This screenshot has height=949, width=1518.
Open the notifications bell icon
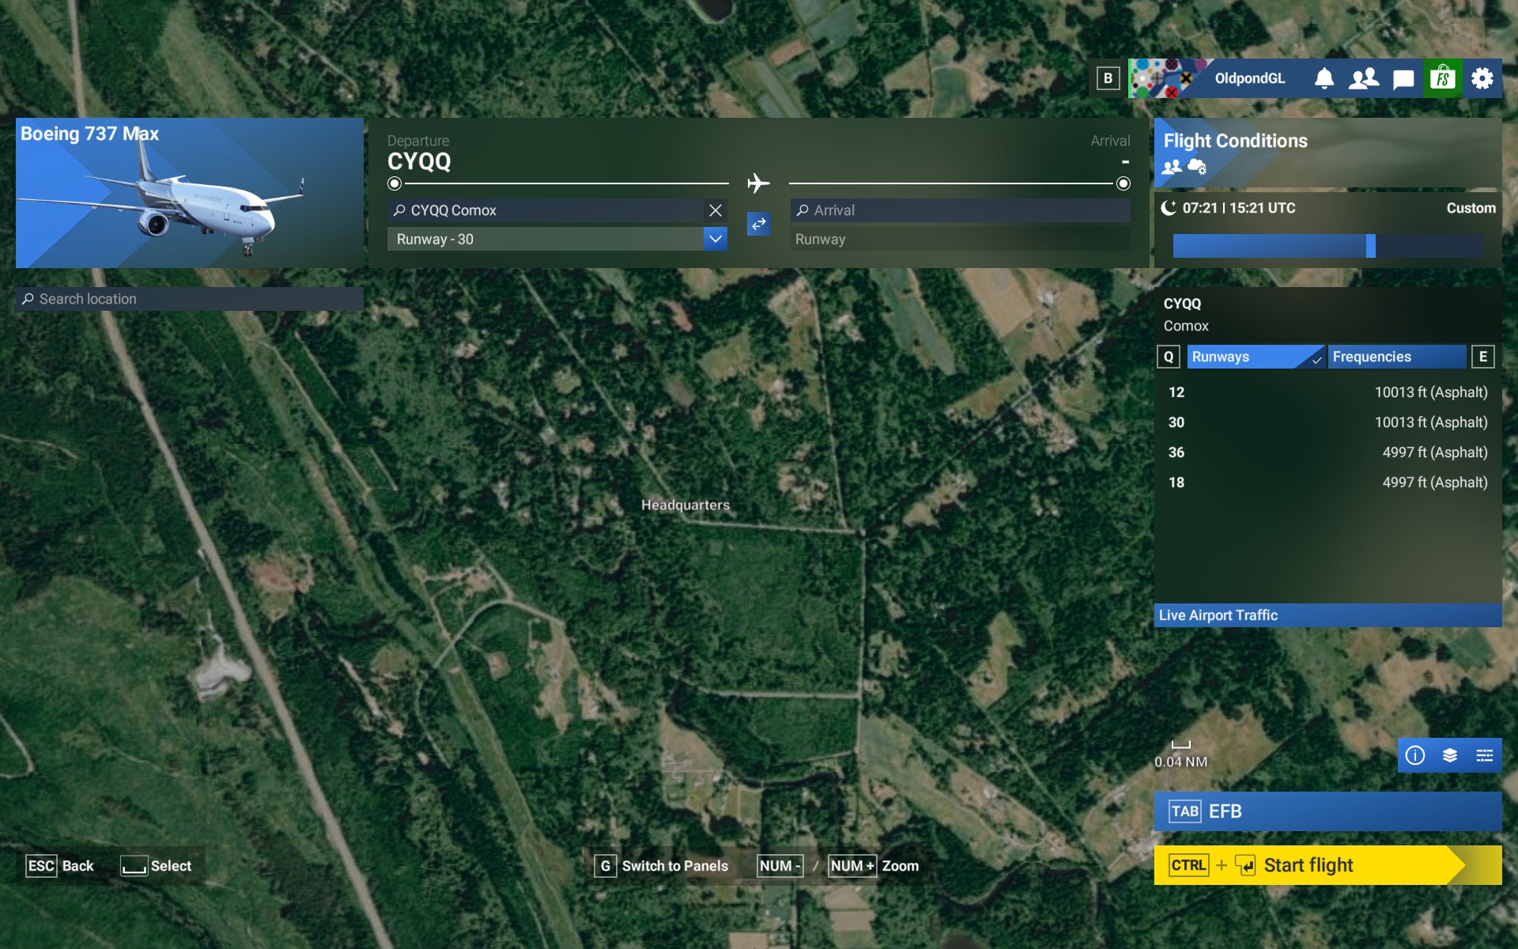tap(1324, 78)
